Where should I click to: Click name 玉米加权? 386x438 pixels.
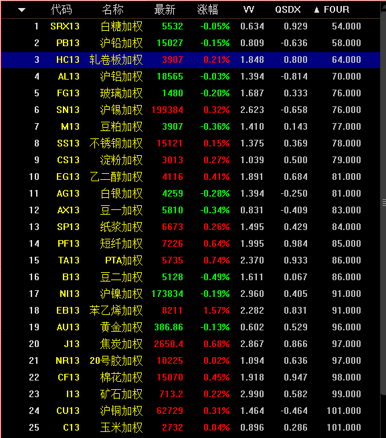click(x=121, y=427)
